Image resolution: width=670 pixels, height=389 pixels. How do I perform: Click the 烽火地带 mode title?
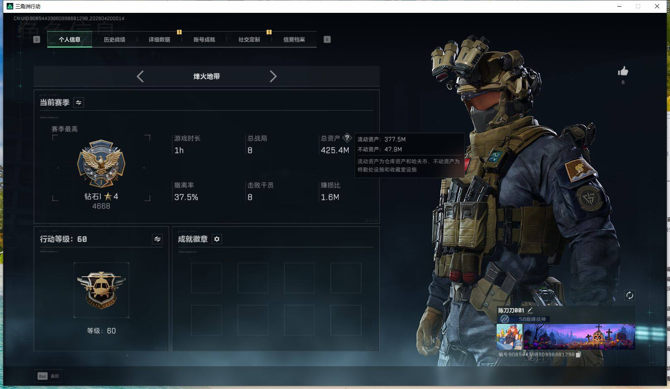[206, 76]
